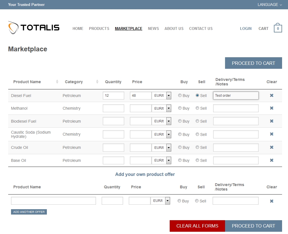Click the Biodiesel Fuel quantity field
288x234 pixels.
[x=114, y=121]
